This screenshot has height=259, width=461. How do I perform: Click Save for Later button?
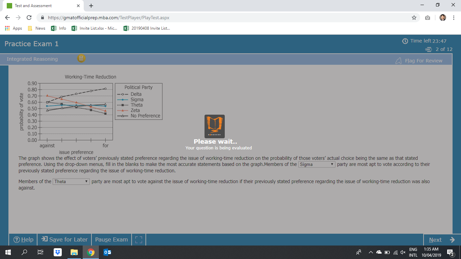pos(64,240)
